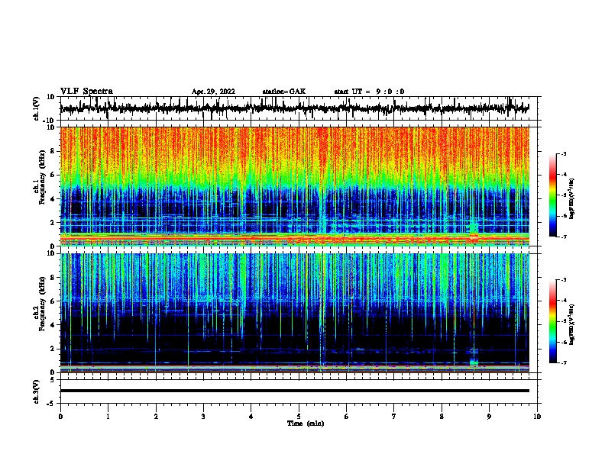Click time axis tick label "1"
605x467 pixels.
[108, 417]
